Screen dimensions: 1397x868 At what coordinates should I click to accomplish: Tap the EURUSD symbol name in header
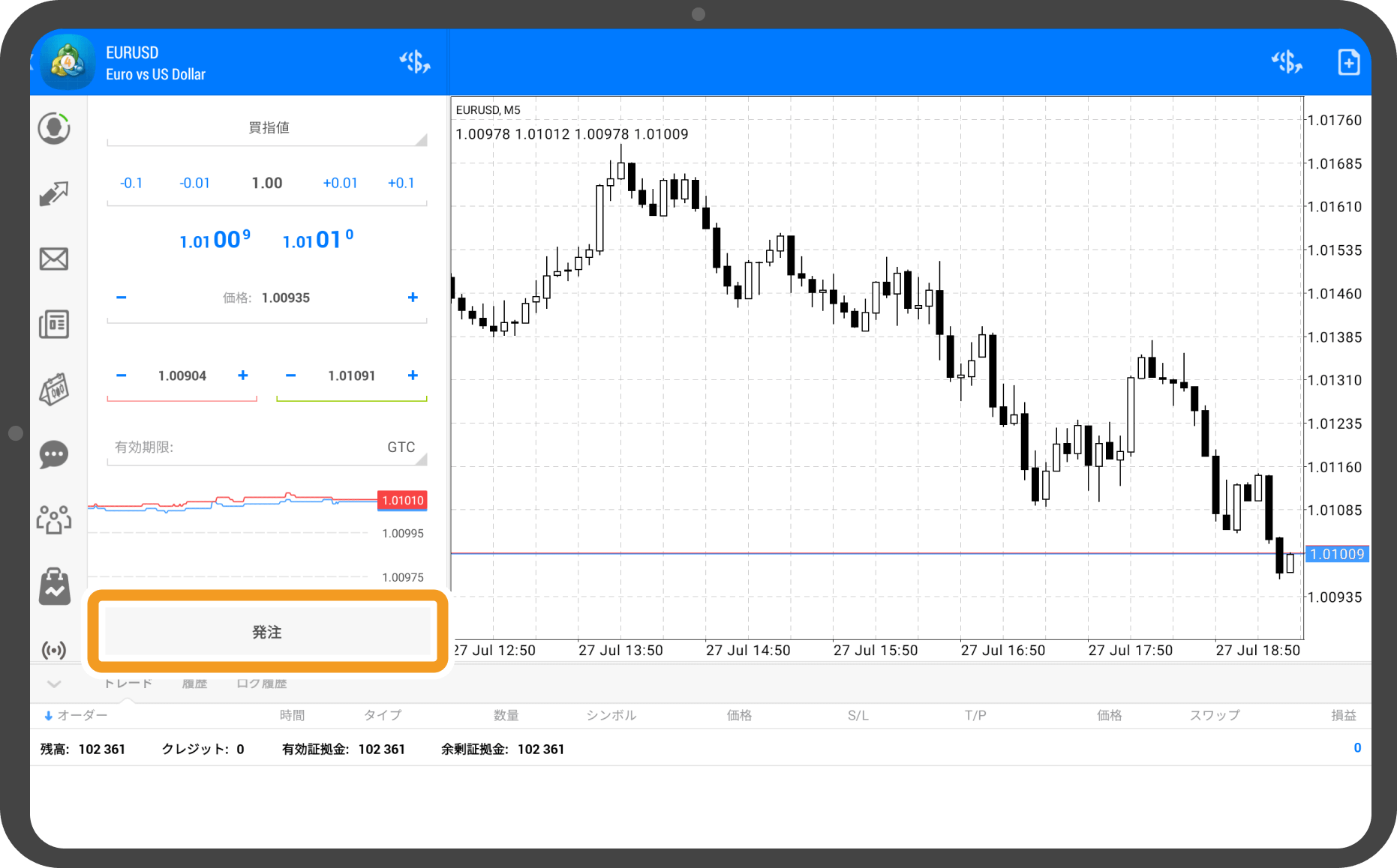click(132, 52)
